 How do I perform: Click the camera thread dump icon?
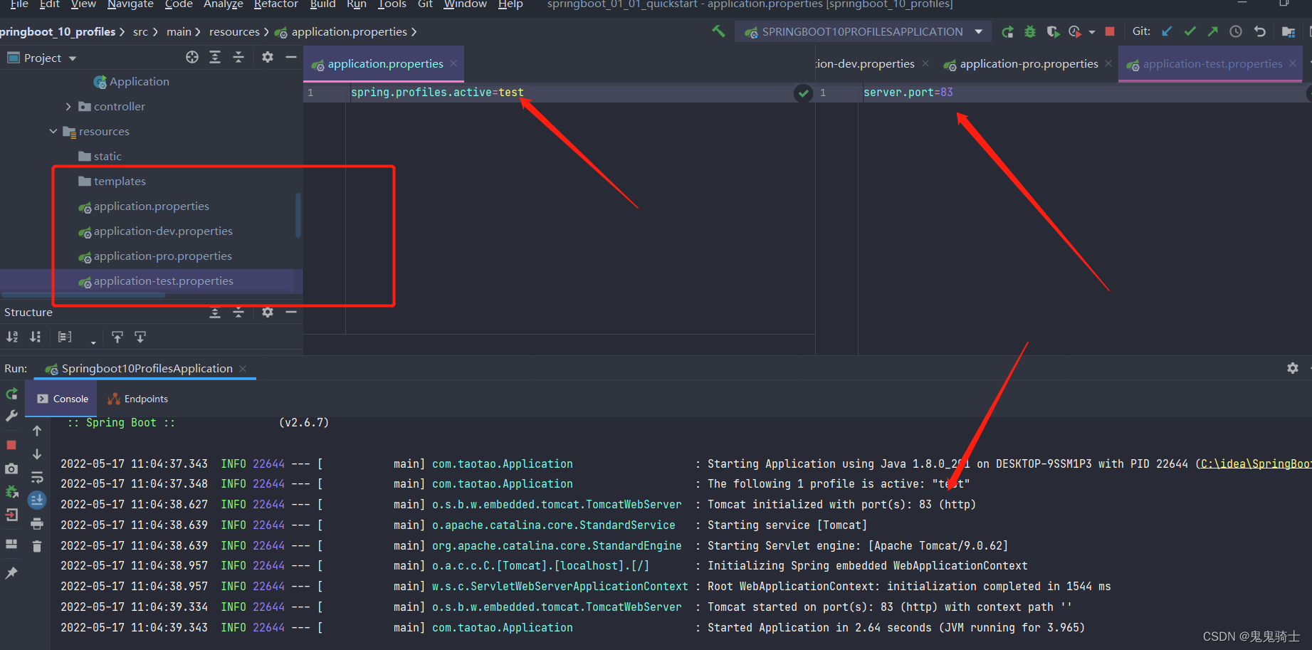tap(11, 468)
